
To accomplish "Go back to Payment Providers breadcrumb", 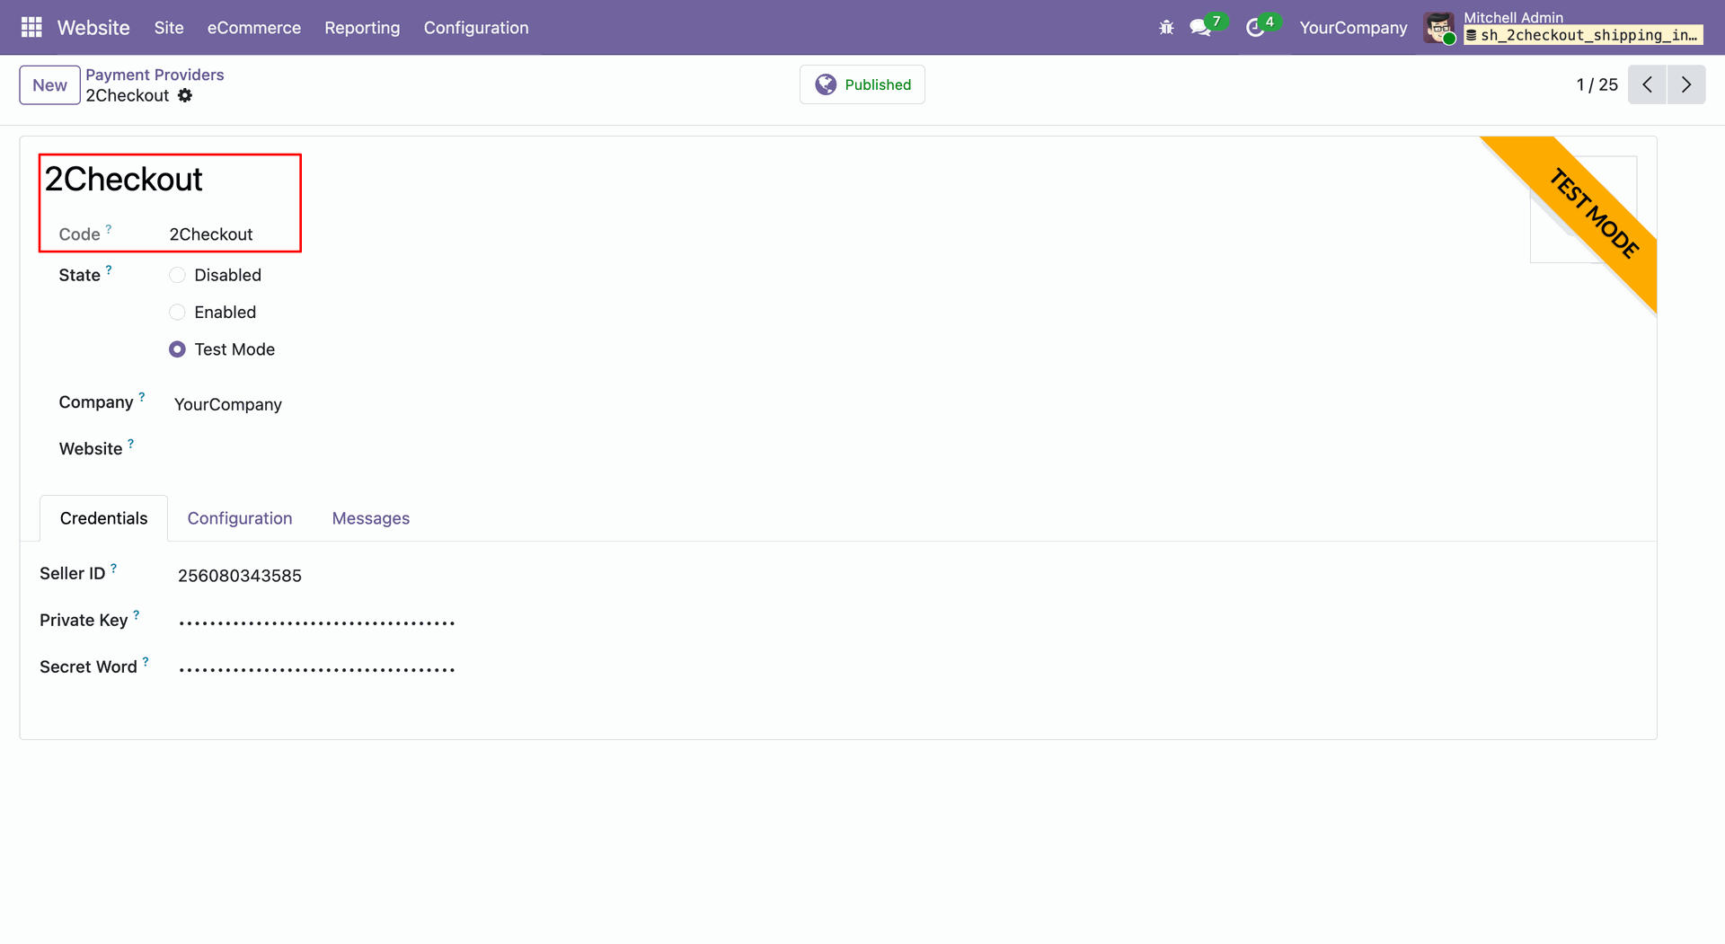I will click(x=155, y=75).
